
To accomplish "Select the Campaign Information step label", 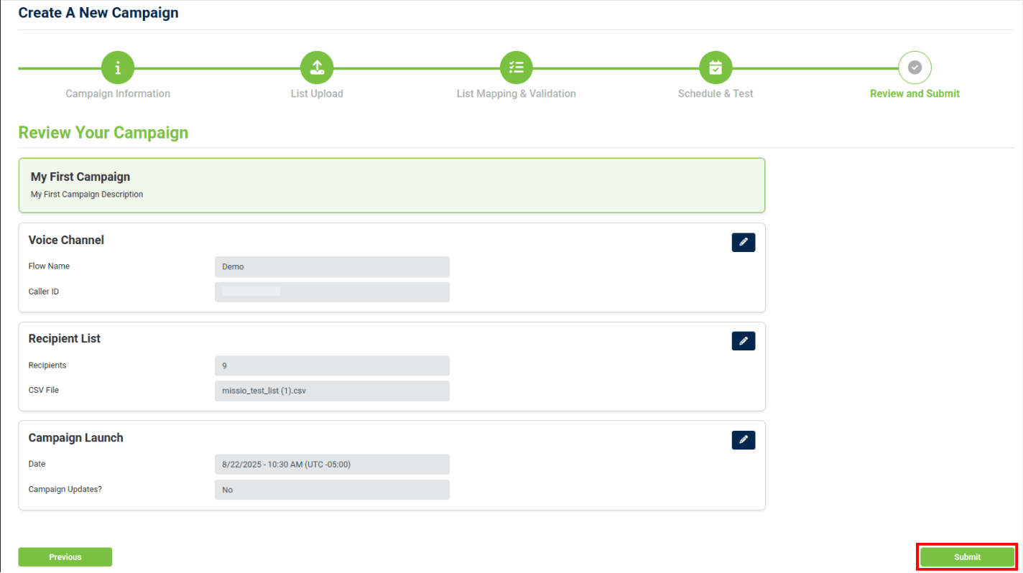I will coord(118,93).
